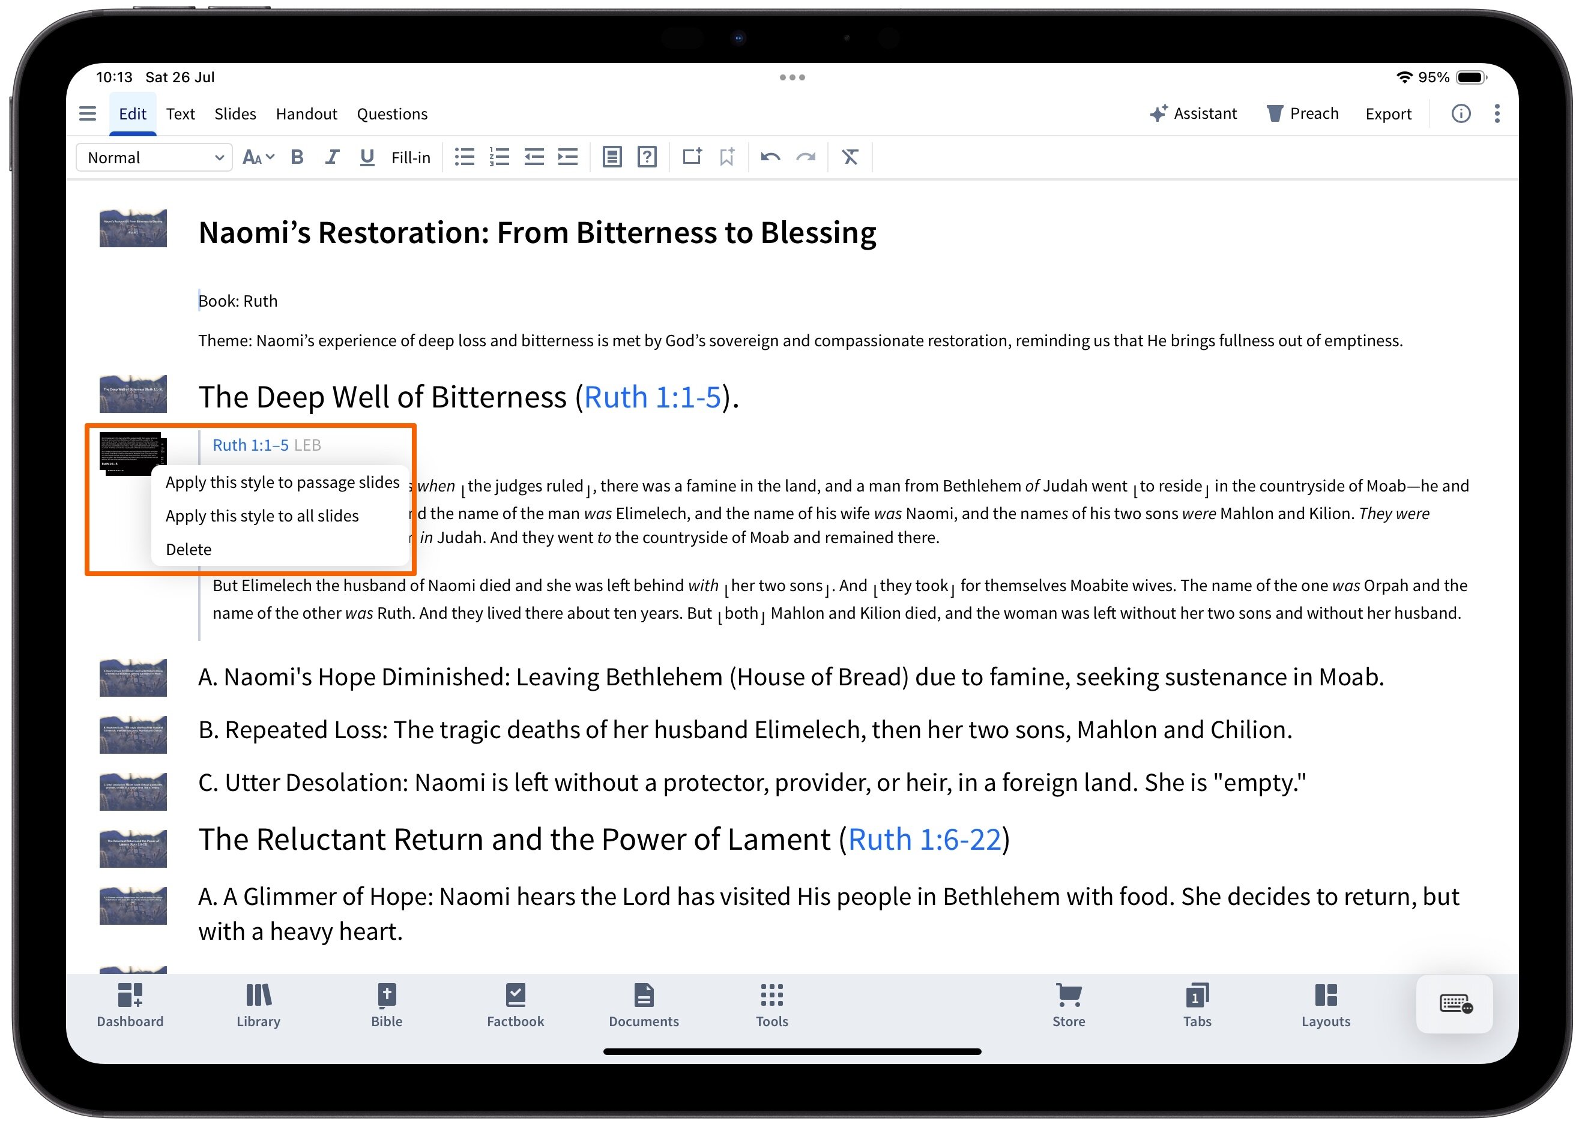Show the keyboard options button
Viewport: 1585px width, 1127px height.
click(1455, 1003)
